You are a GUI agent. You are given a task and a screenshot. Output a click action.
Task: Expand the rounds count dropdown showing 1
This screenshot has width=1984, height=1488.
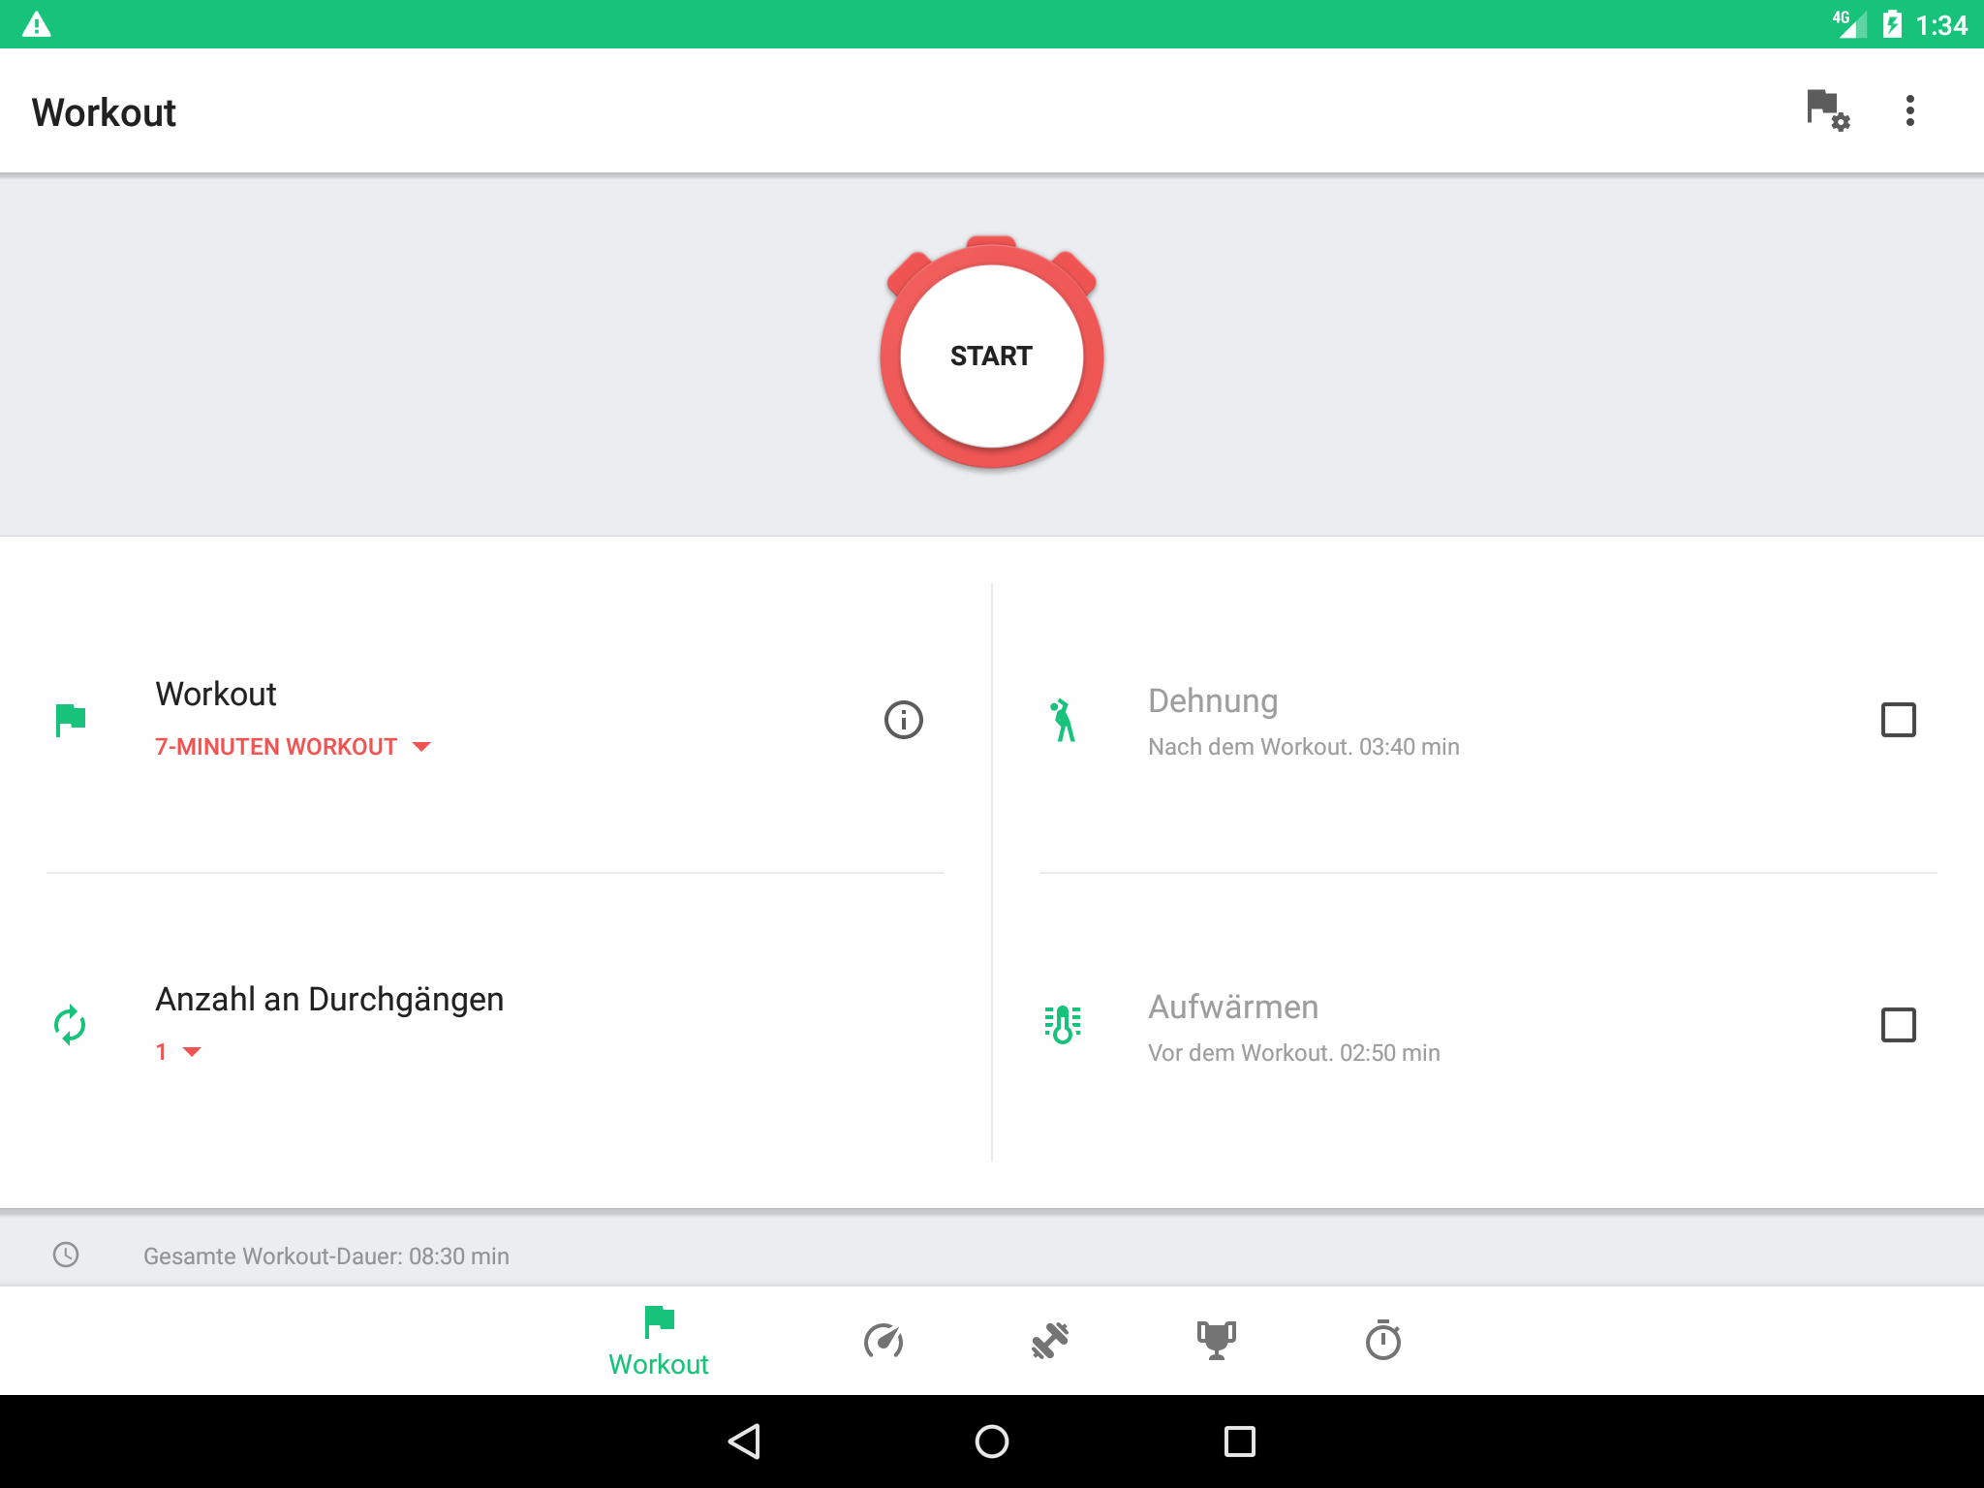(x=178, y=1052)
